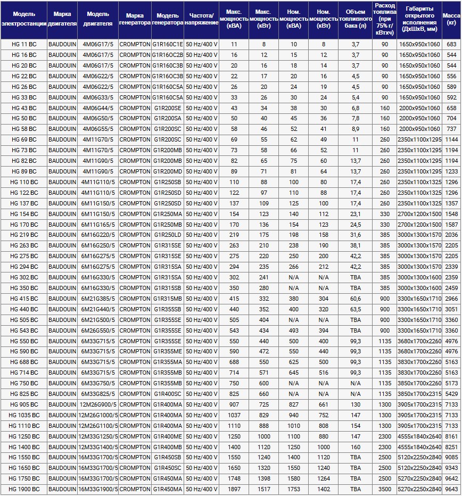The height and width of the screenshot is (496, 462).
Task: Click engine model '4M06G33/5'
Action: pyautogui.click(x=98, y=97)
